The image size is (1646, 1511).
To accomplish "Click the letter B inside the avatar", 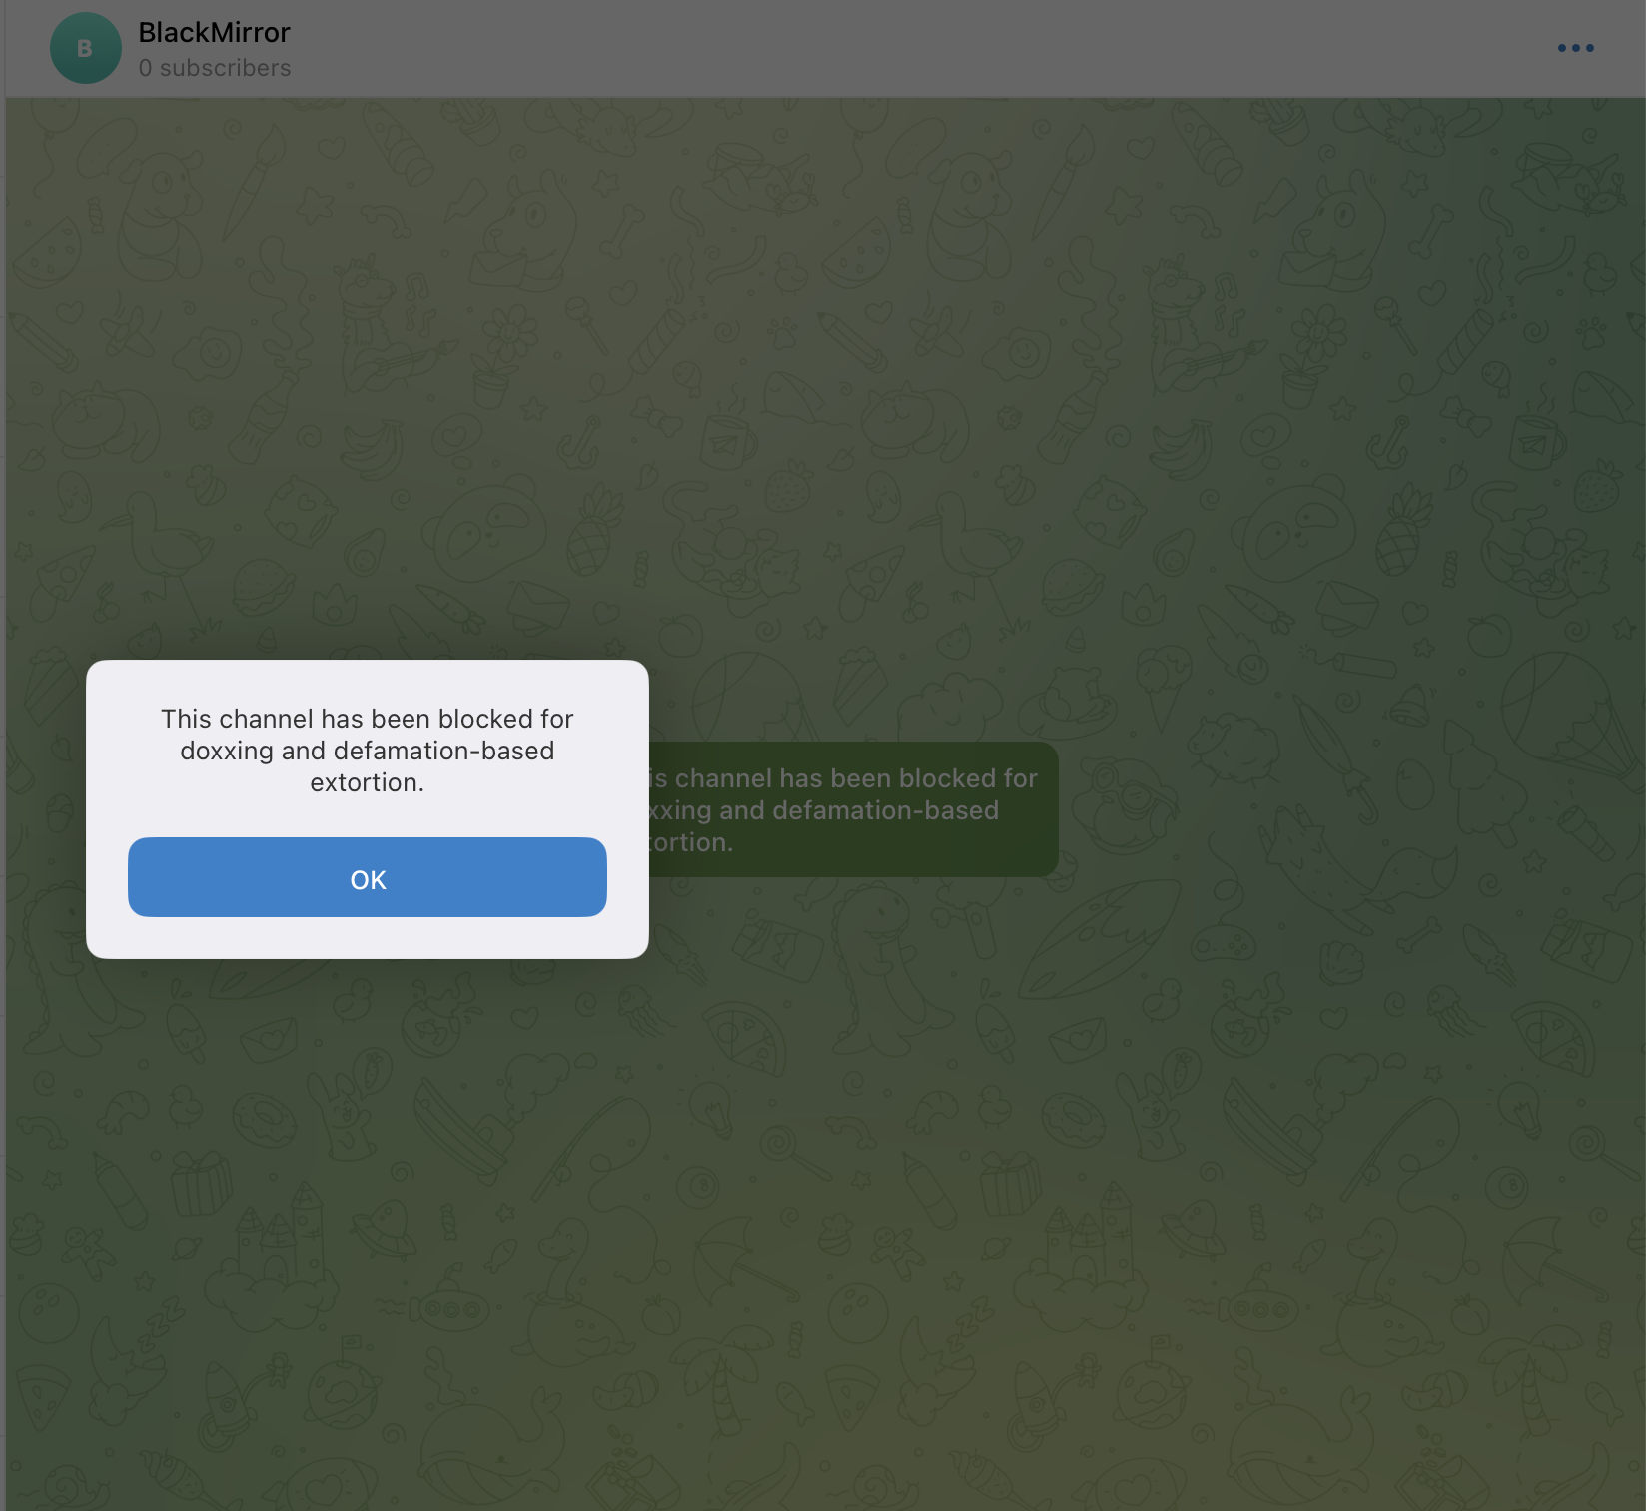I will coord(85,48).
